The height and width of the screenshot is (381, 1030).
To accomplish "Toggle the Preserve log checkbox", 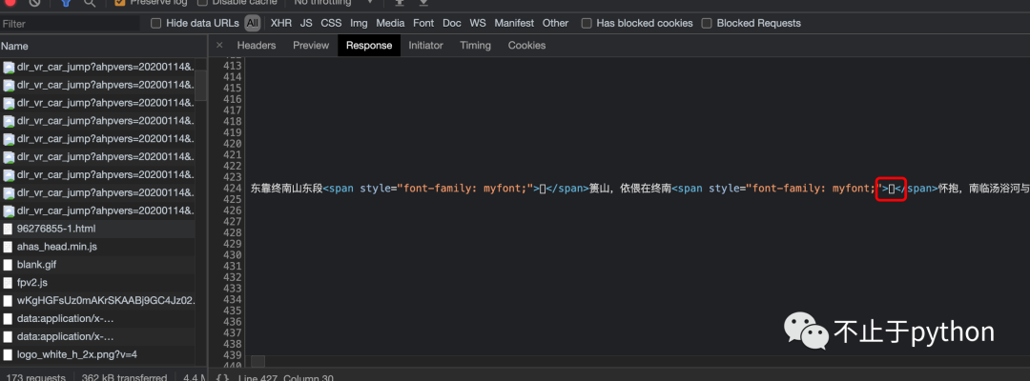I will (120, 3).
